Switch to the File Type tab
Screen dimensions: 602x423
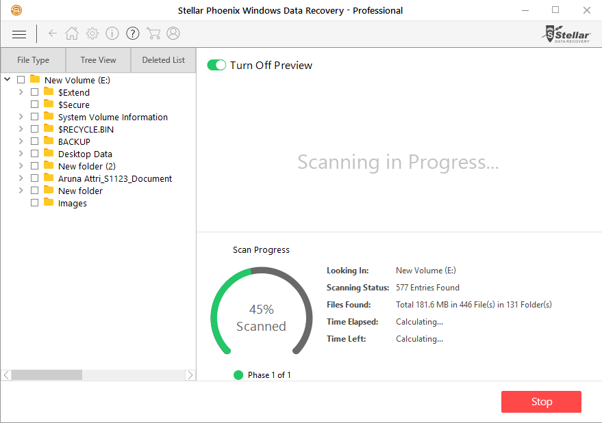pos(33,60)
